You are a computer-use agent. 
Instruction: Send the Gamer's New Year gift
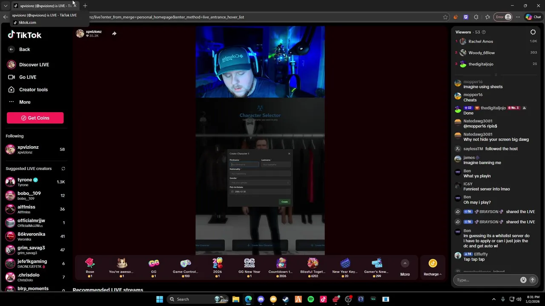click(376, 267)
